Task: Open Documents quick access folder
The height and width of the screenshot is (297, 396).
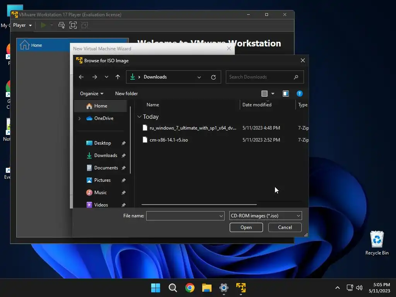Action: point(106,168)
